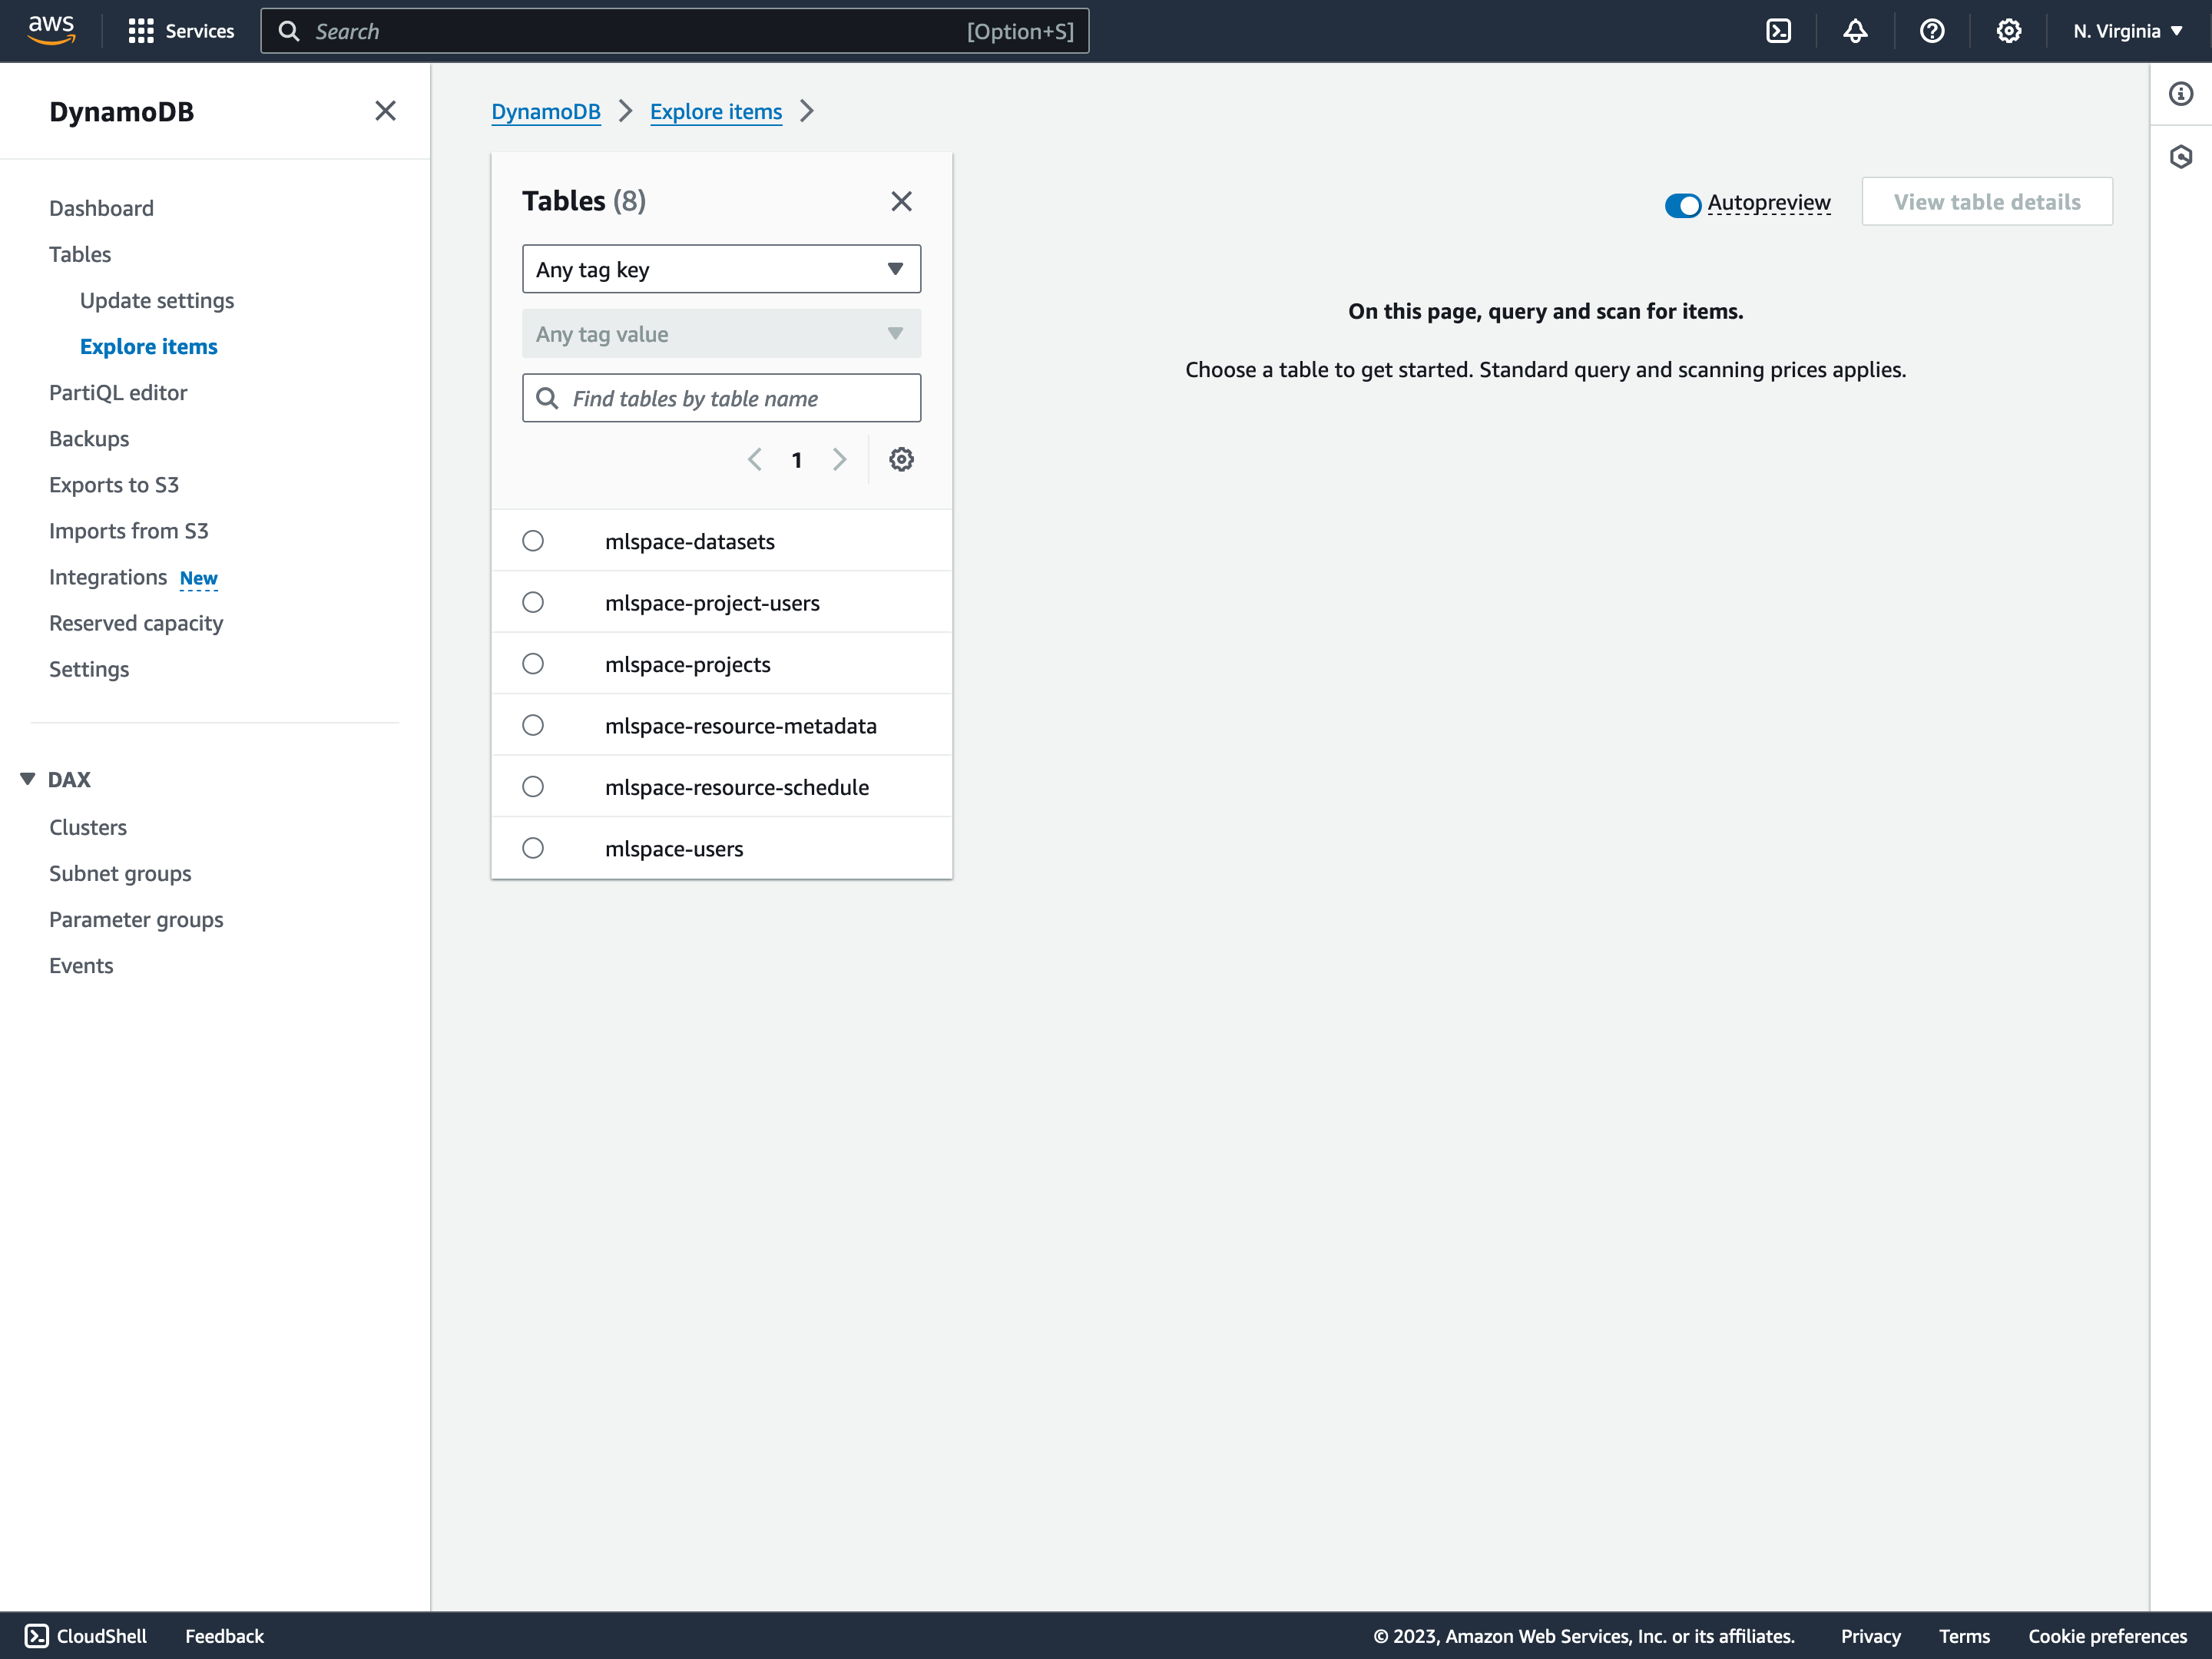Click the mlspace-projects table name

688,664
